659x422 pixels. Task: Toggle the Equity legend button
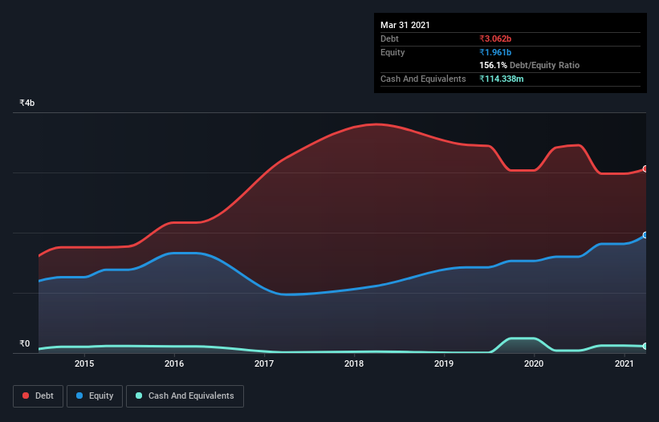coord(95,396)
